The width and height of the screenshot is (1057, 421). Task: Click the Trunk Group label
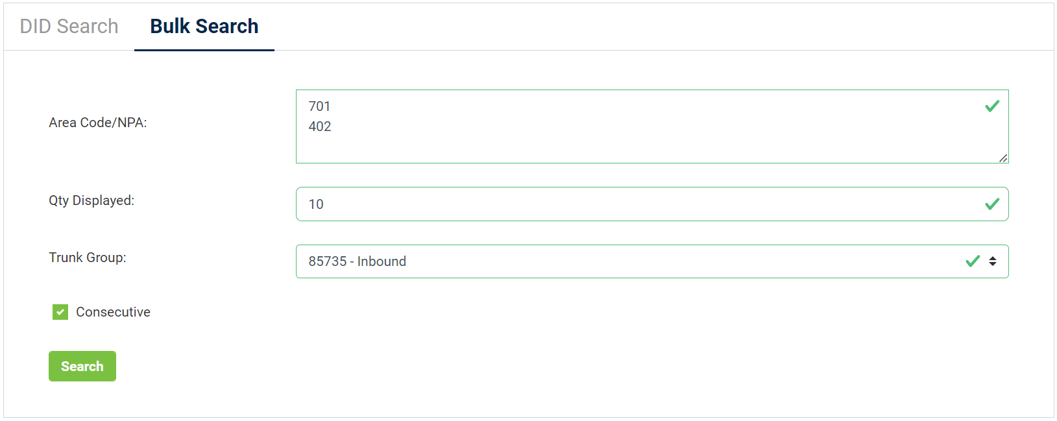click(x=88, y=258)
